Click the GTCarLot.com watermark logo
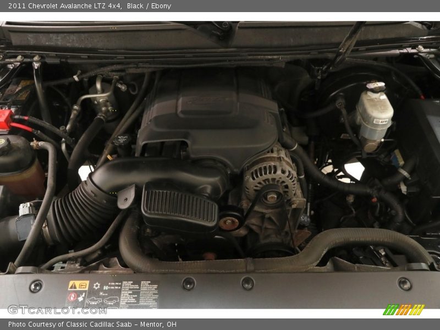 [57, 310]
